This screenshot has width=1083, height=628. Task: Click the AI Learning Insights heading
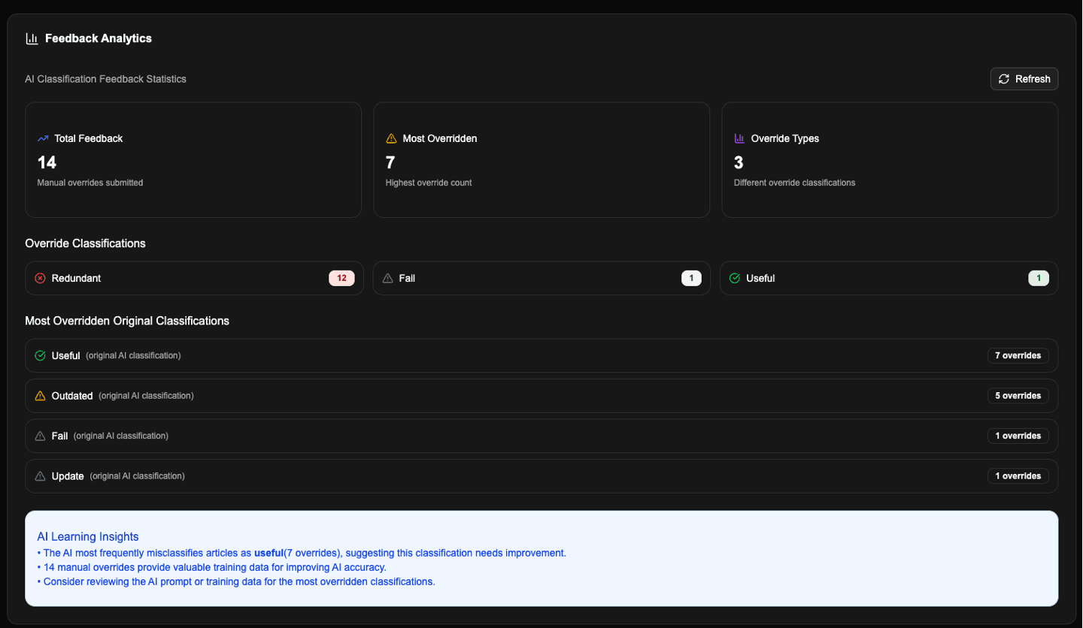[x=88, y=537]
